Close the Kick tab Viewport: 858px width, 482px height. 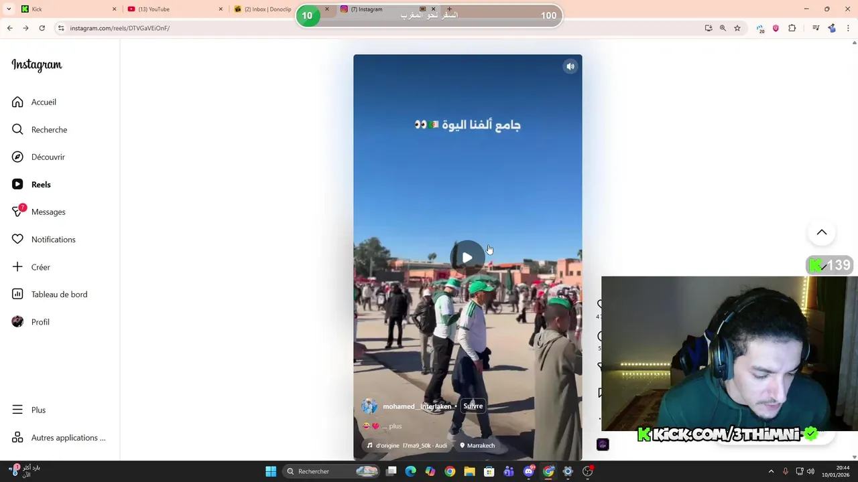pyautogui.click(x=114, y=9)
